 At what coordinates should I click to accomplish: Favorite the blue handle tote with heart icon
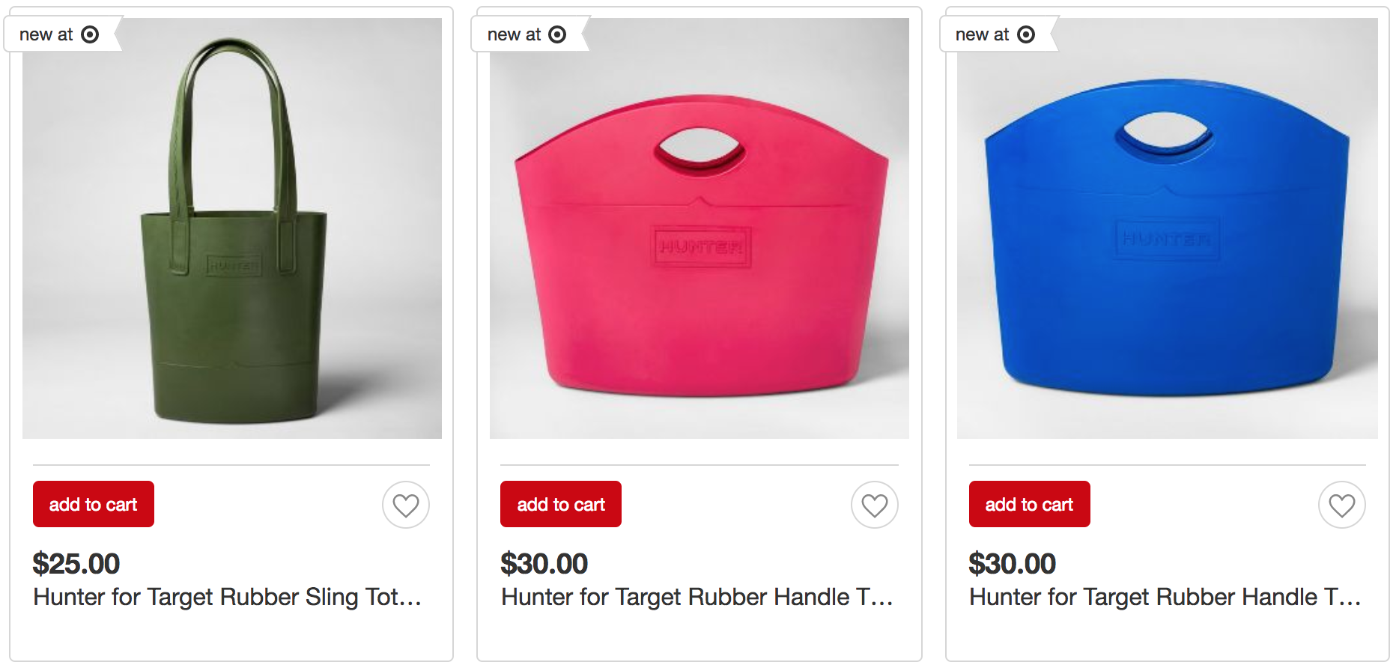1341,505
